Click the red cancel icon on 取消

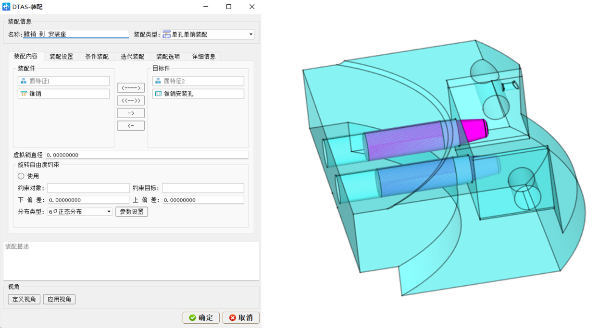click(x=232, y=317)
